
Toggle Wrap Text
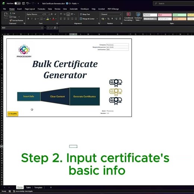tap(85, 14)
